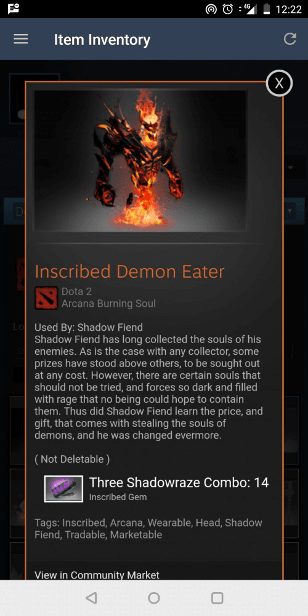The height and width of the screenshot is (616, 308).
Task: Tap the alarm clock status icon
Action: pyautogui.click(x=228, y=9)
